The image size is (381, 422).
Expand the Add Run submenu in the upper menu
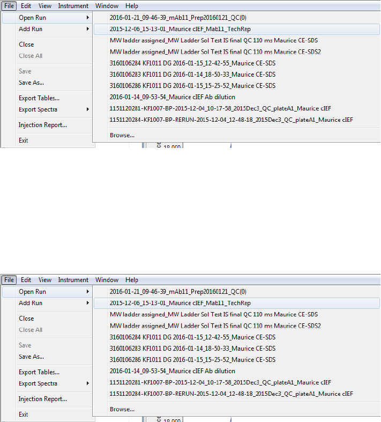47,29
